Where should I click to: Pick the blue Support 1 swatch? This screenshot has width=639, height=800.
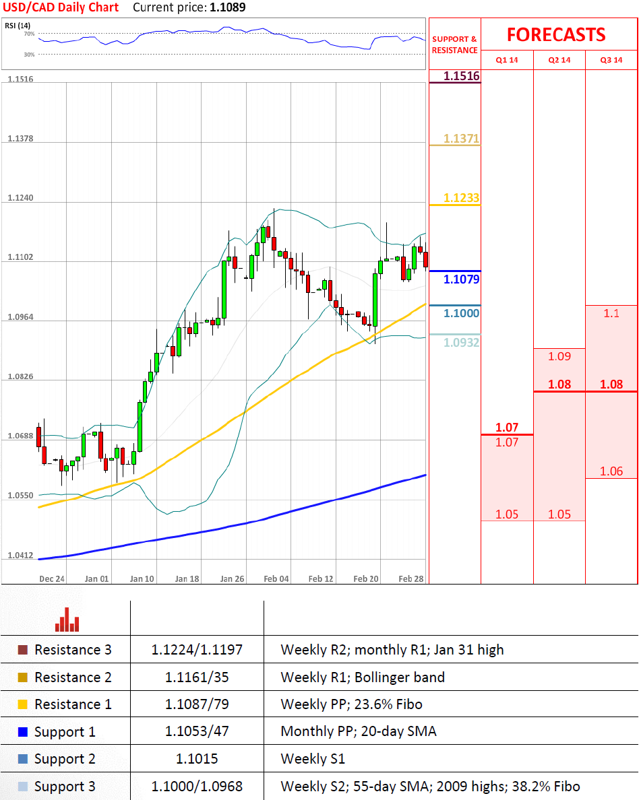click(23, 731)
